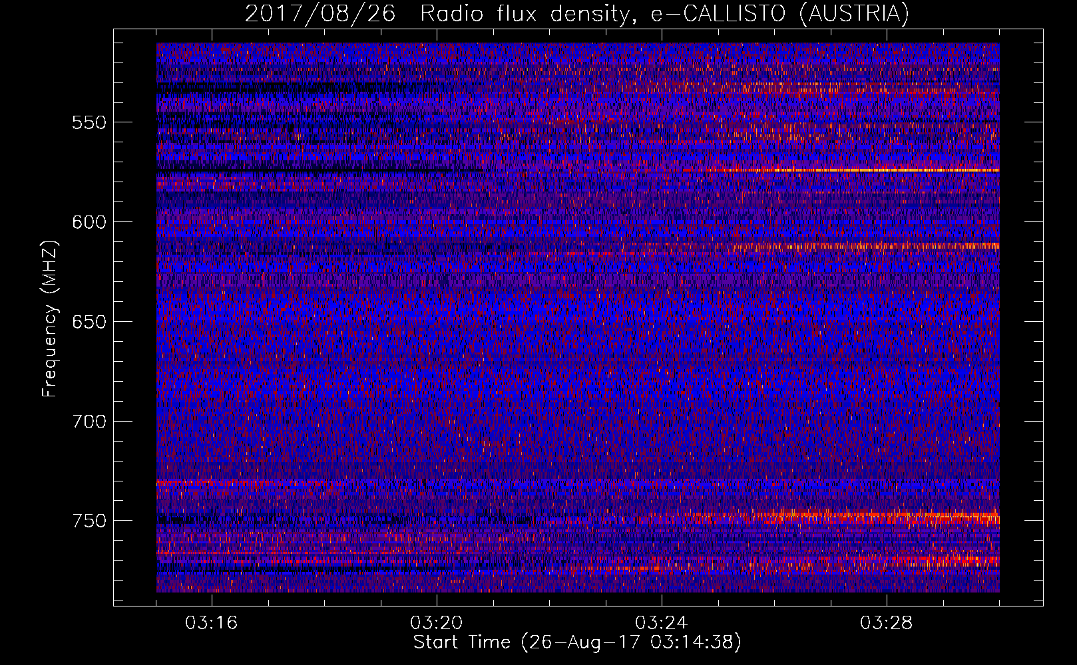
Task: Click the 600 frequency tick label
Action: point(89,222)
